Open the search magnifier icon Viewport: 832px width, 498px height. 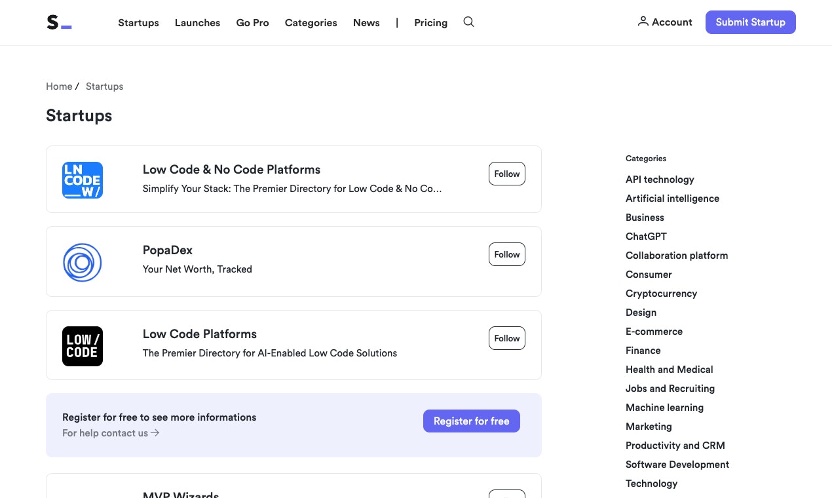[x=468, y=22]
